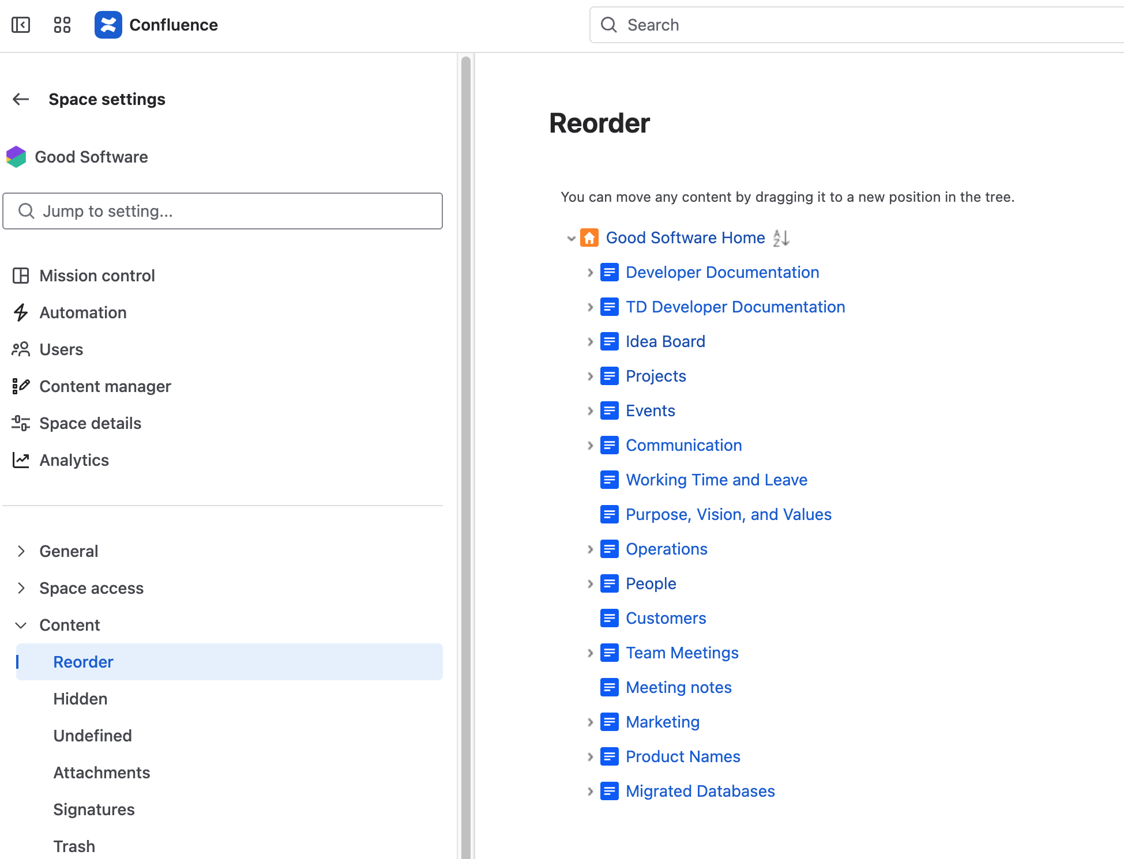Open Mission control from the sidebar
Image resolution: width=1124 pixels, height=859 pixels.
(97, 276)
